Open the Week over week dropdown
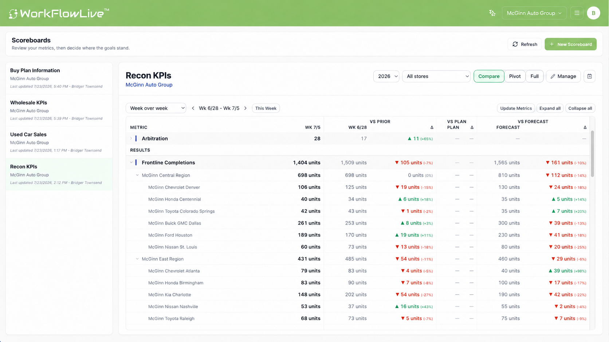This screenshot has width=609, height=342. click(x=156, y=108)
